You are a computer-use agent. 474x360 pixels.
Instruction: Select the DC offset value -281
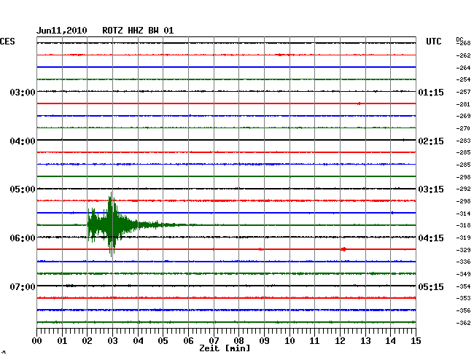[x=463, y=104]
